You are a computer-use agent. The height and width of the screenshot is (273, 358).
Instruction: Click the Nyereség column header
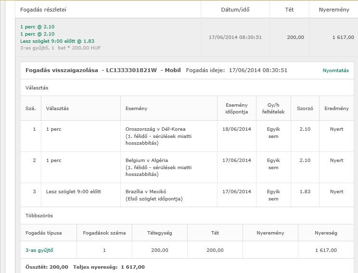tap(326, 233)
